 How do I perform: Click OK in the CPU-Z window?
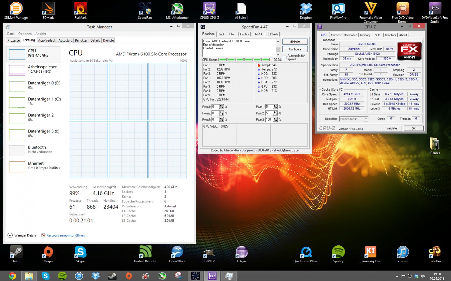point(413,128)
